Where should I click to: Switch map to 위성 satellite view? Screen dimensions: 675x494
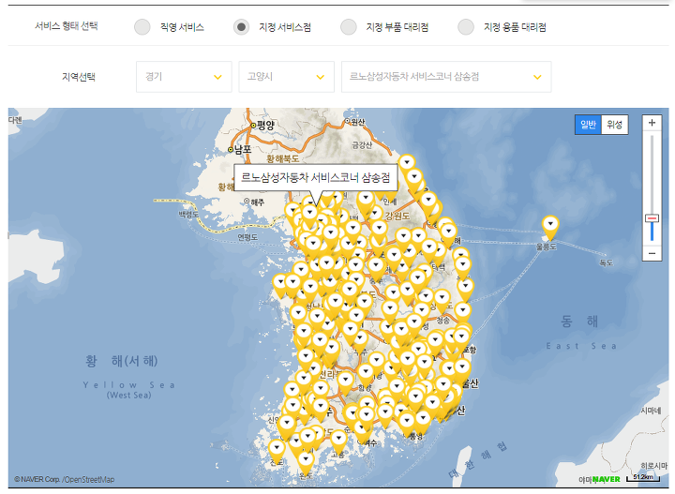tap(614, 125)
